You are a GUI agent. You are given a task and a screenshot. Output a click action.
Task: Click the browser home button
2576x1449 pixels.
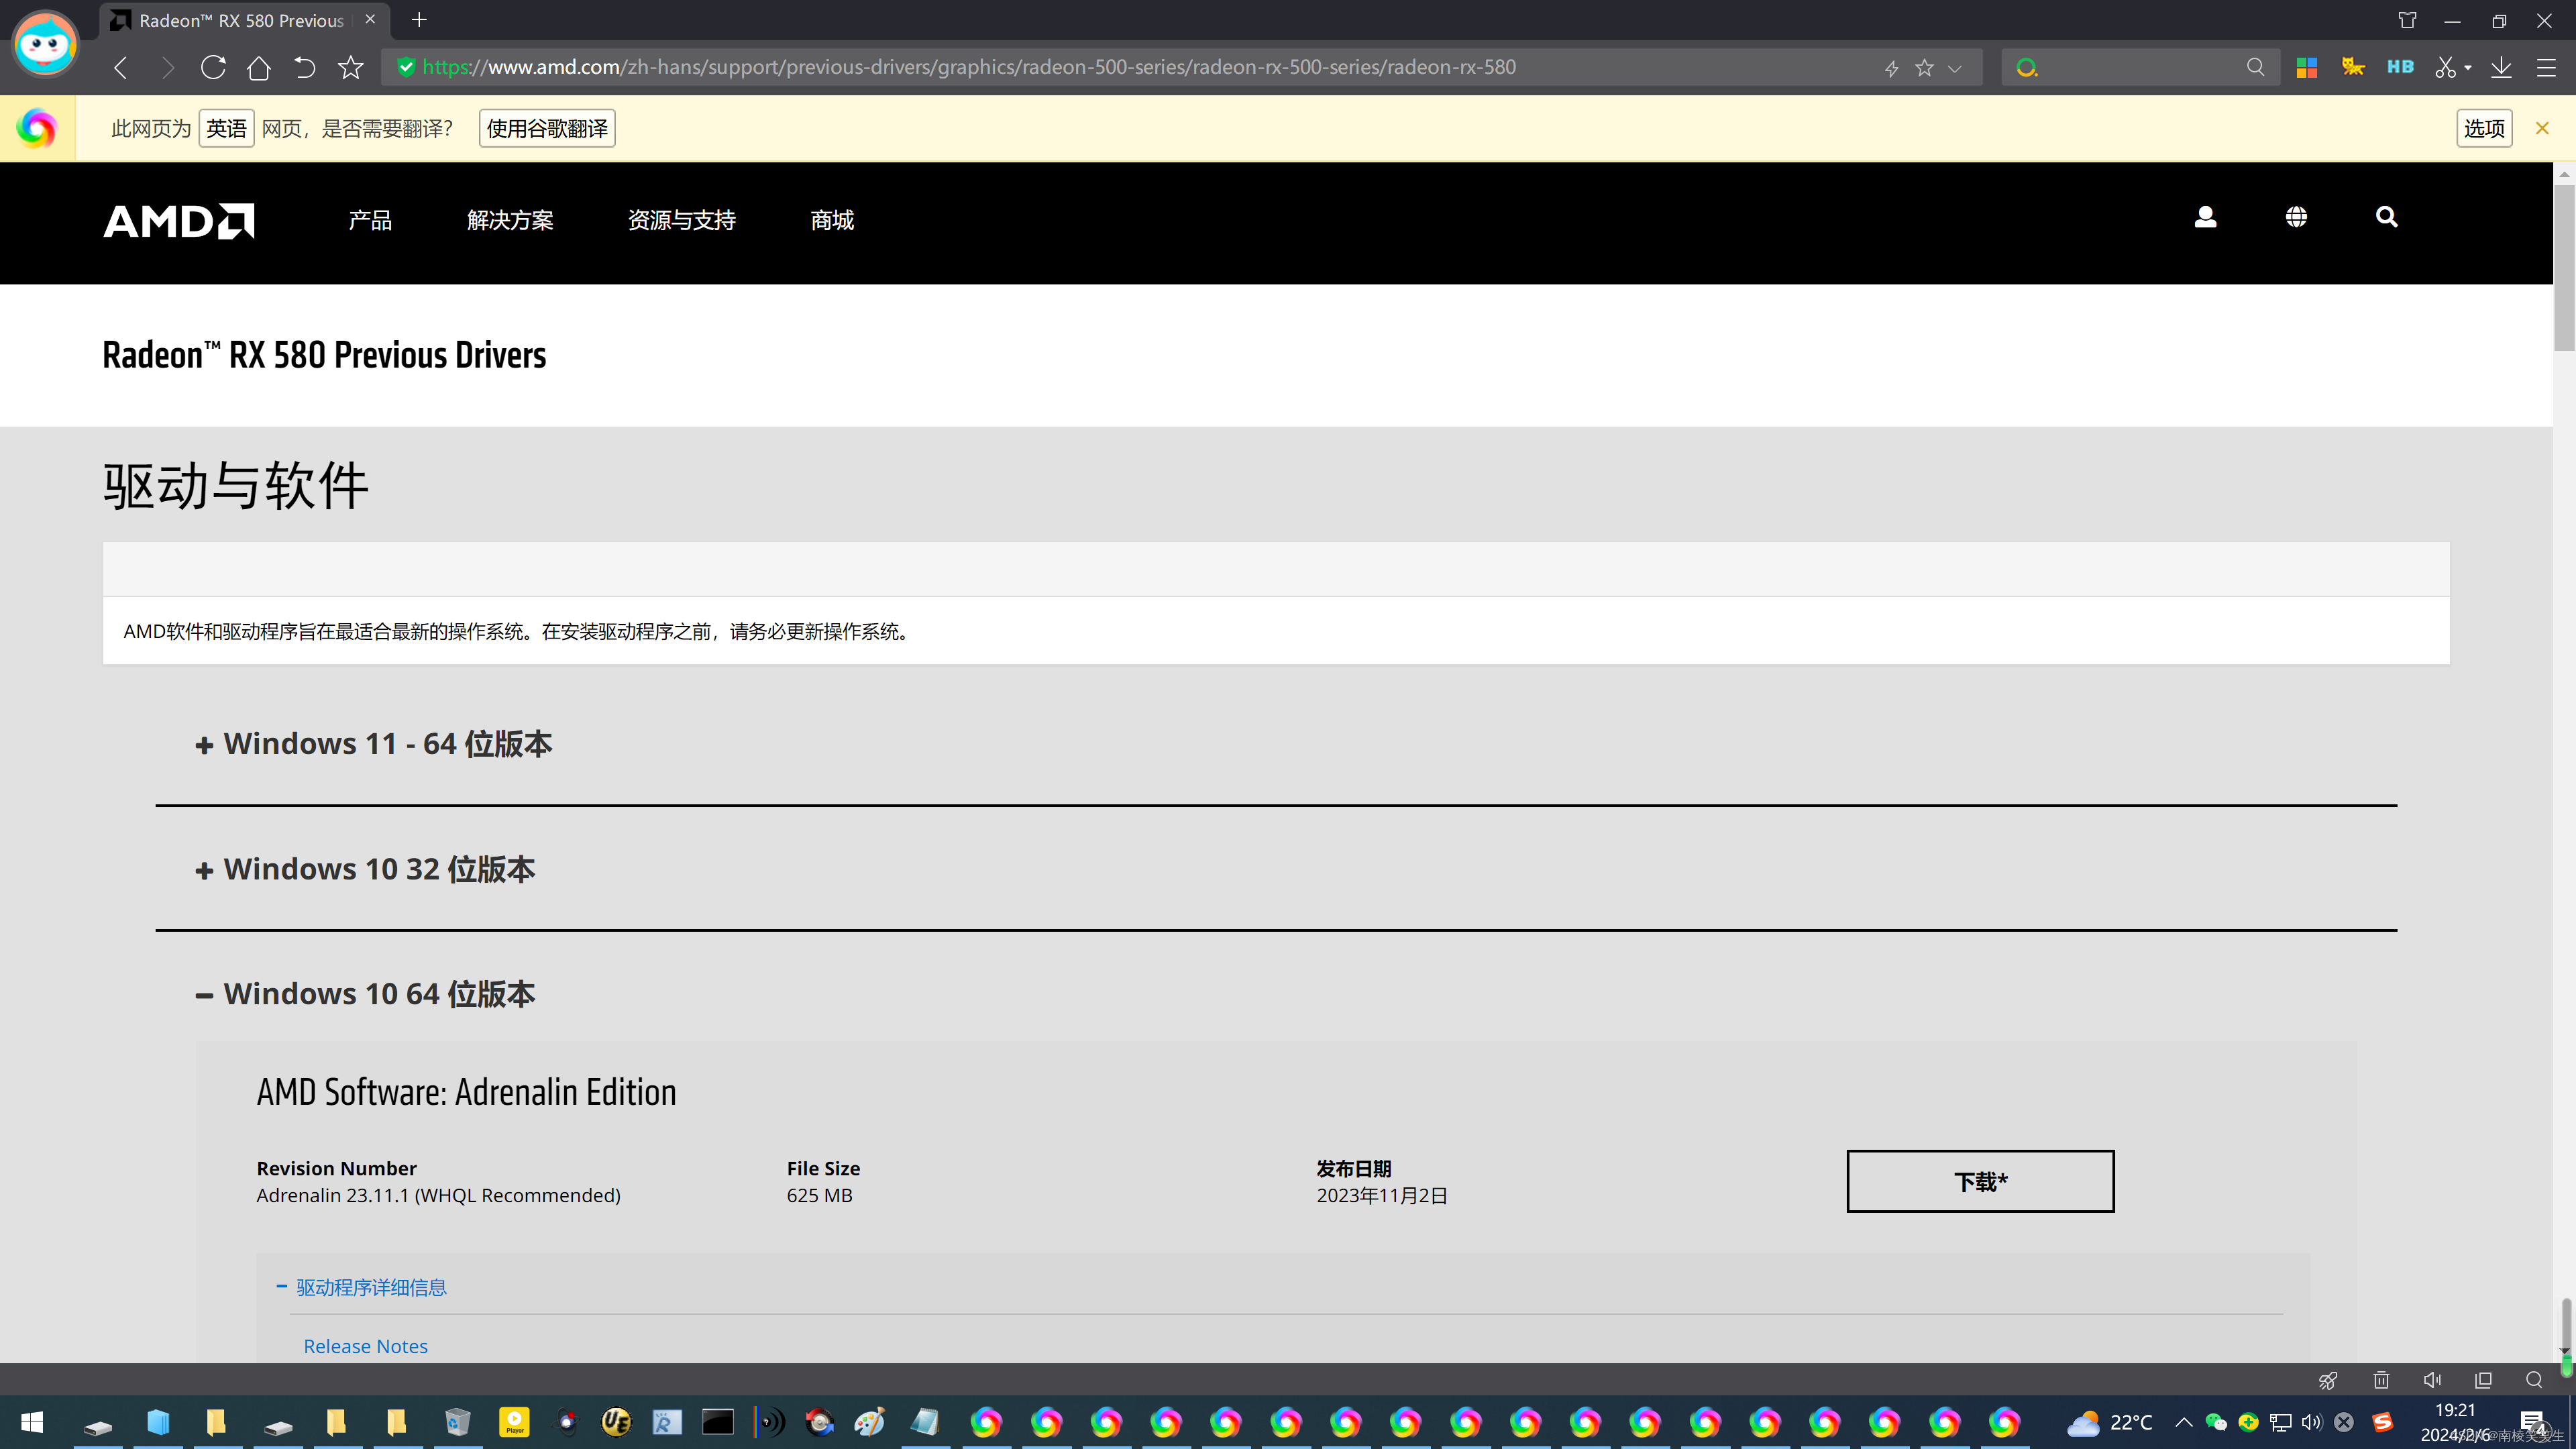(259, 68)
